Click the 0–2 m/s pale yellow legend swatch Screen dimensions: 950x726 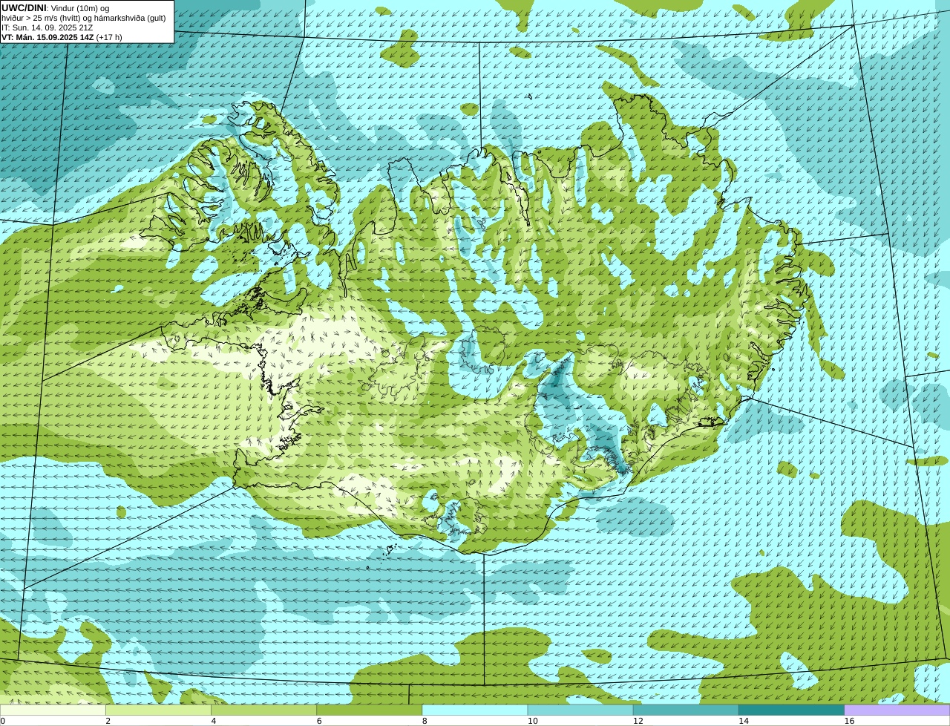pos(53,710)
